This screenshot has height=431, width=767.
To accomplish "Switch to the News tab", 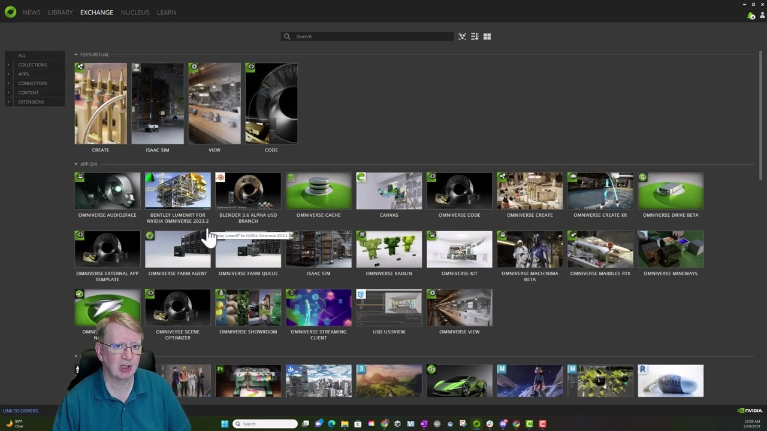I will tap(32, 13).
